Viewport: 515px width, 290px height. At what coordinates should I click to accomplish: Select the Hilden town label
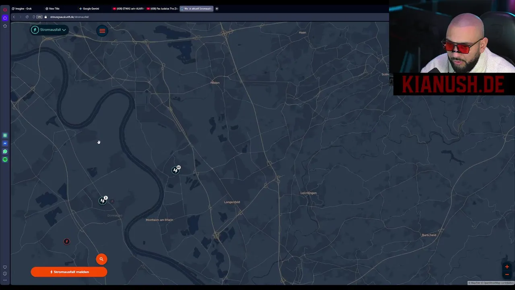215,83
